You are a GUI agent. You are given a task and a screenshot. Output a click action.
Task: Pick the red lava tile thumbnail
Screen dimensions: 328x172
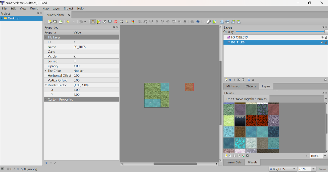[x=251, y=121]
